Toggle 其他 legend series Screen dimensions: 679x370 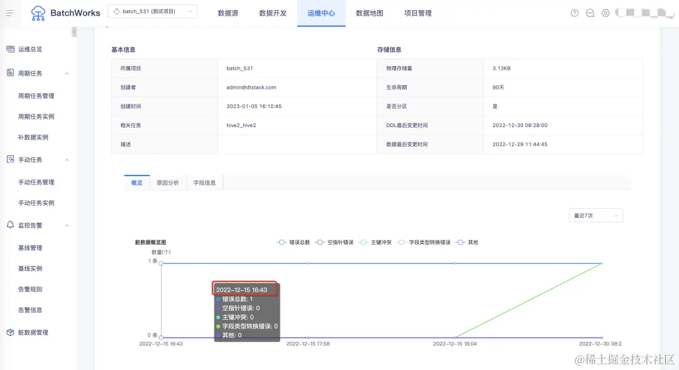[467, 242]
